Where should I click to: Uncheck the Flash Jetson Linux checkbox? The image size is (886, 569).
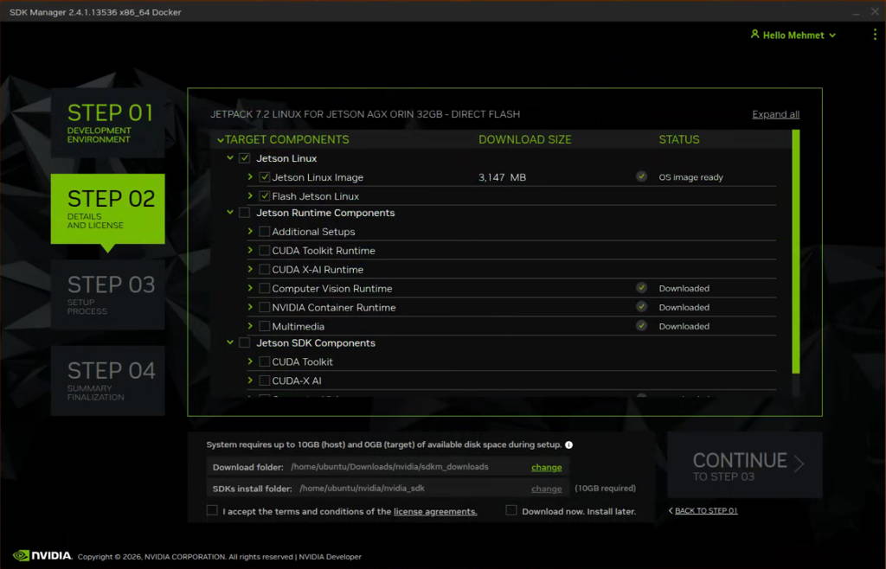point(265,196)
